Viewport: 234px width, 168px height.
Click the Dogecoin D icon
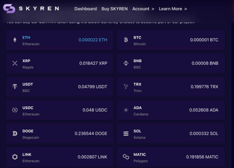click(x=15, y=133)
